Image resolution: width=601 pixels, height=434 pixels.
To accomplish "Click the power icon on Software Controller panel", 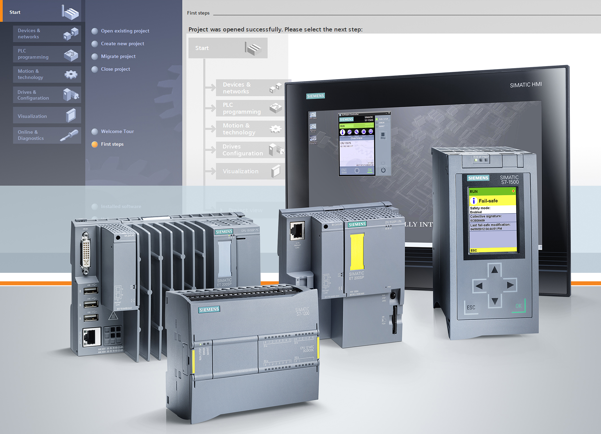I will (x=383, y=170).
